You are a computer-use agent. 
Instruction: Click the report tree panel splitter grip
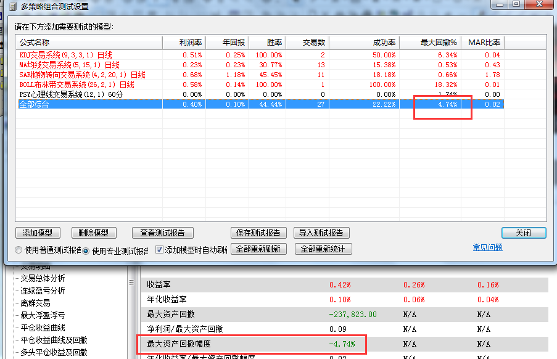pos(131,283)
